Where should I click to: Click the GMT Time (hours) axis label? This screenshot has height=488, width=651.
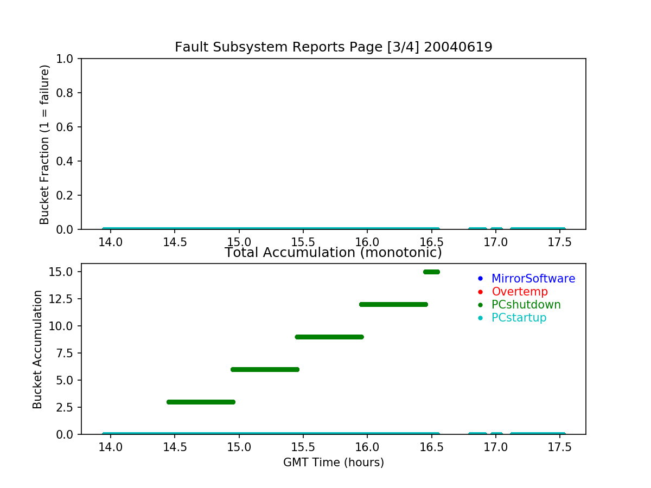[x=333, y=463]
